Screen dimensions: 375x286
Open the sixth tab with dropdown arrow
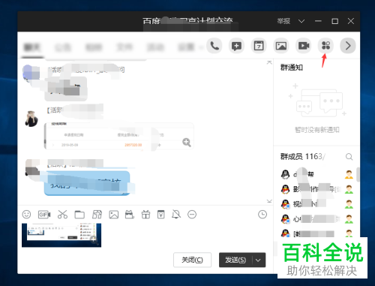click(x=190, y=47)
